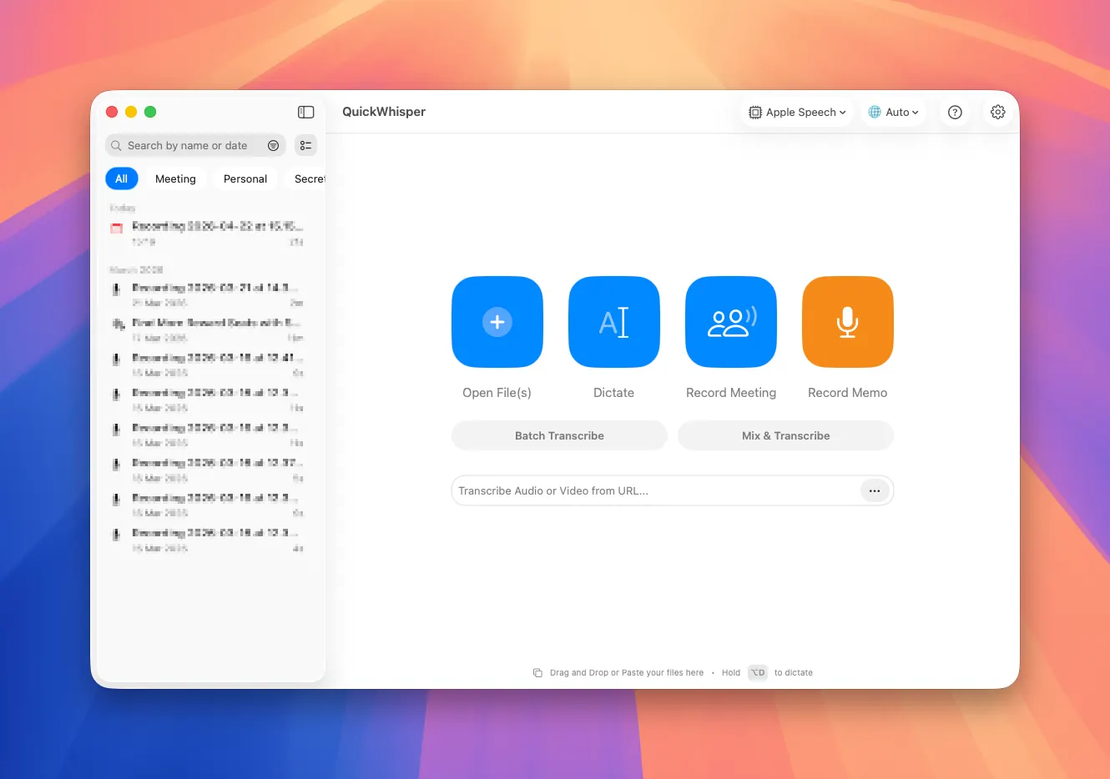
Task: Open the Recording 2026-04-22 item under Today
Action: tap(207, 234)
